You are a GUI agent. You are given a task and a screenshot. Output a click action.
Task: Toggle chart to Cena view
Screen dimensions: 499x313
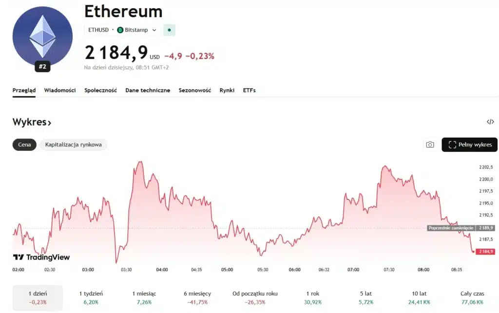point(24,145)
